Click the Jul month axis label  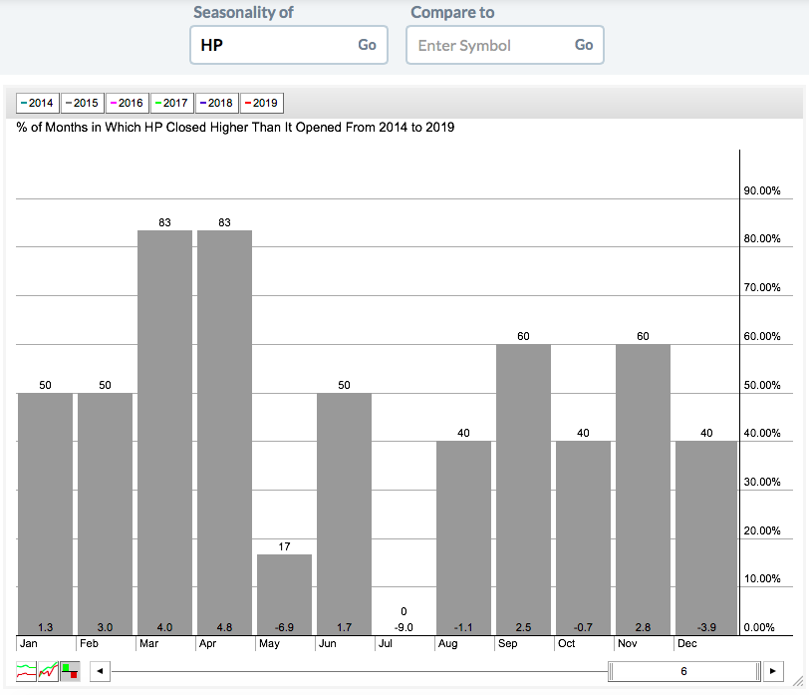386,643
